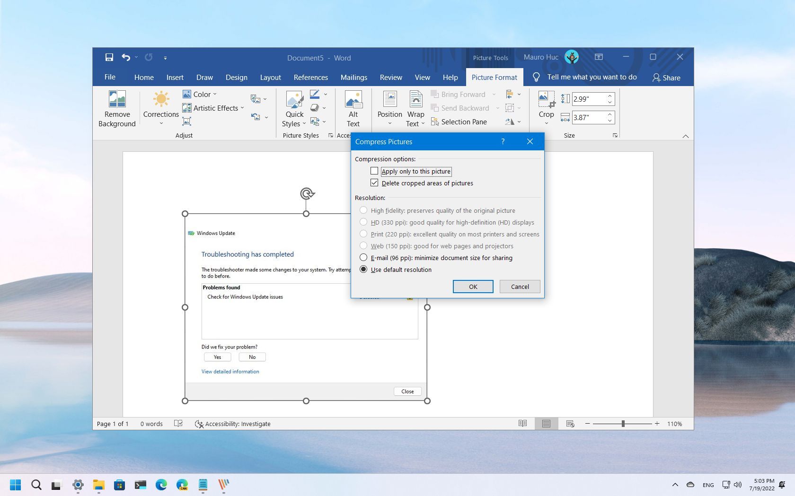Select the Remove Background tool
The image size is (795, 496).
pyautogui.click(x=116, y=109)
